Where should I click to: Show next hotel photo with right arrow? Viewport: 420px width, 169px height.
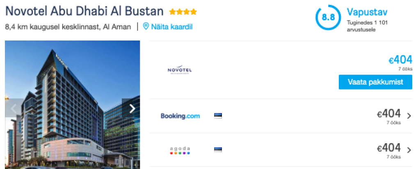[132, 108]
